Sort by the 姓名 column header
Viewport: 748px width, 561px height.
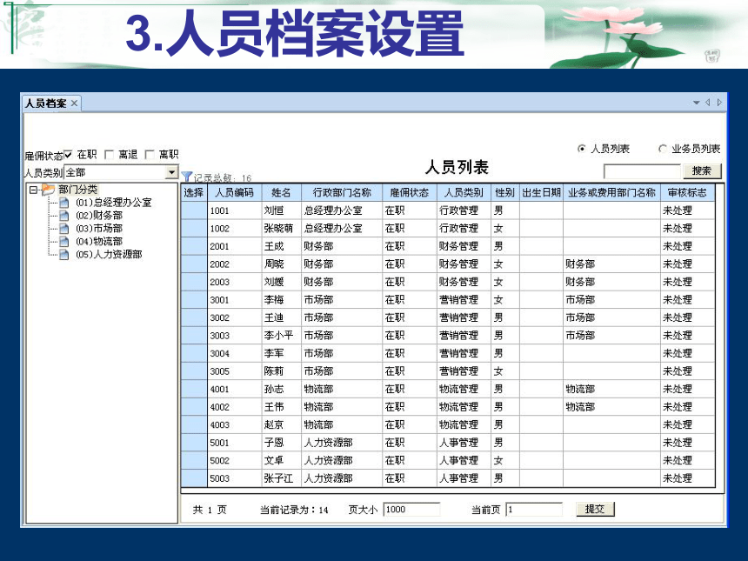282,193
